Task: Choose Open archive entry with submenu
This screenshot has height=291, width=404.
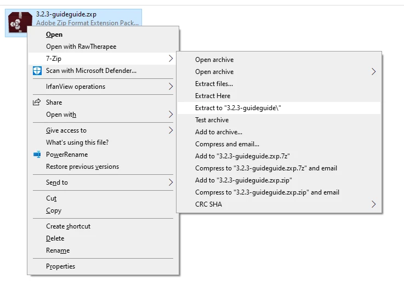Action: click(x=279, y=72)
